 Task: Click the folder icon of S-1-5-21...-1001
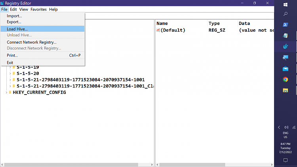point(13,80)
